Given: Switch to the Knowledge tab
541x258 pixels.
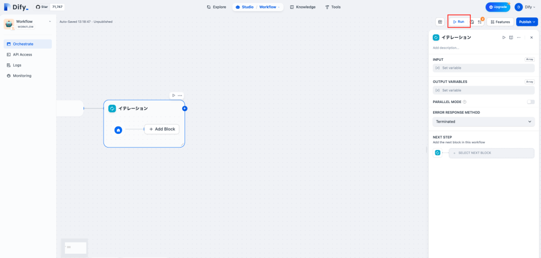Looking at the screenshot, I should 303,7.
